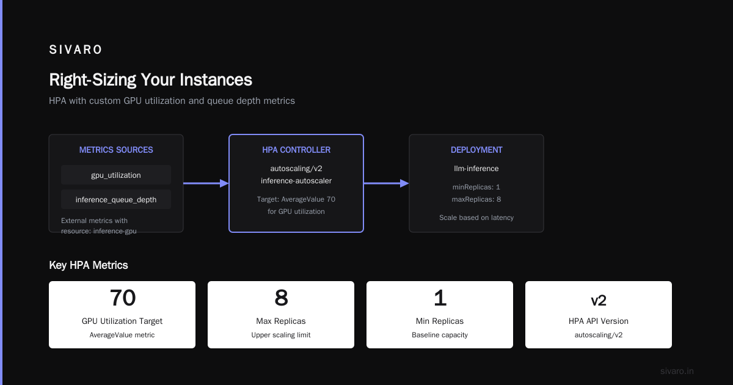
Task: Click the METRICS SOURCES box title
Action: pos(116,150)
